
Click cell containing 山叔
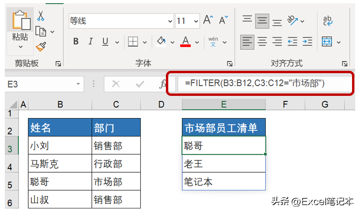[60, 199]
